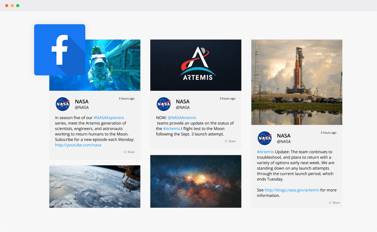This screenshot has height=232, width=377.
Task: Click the green zoom button in the window corner
Action: tap(17, 5)
